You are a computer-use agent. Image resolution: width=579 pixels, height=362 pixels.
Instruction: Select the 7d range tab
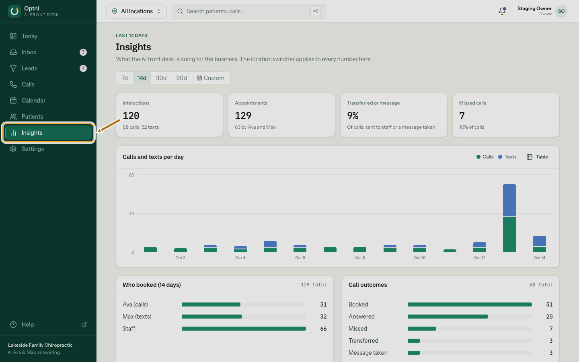[125, 78]
